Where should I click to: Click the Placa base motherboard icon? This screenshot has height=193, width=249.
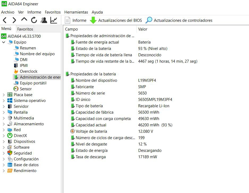tap(10, 95)
